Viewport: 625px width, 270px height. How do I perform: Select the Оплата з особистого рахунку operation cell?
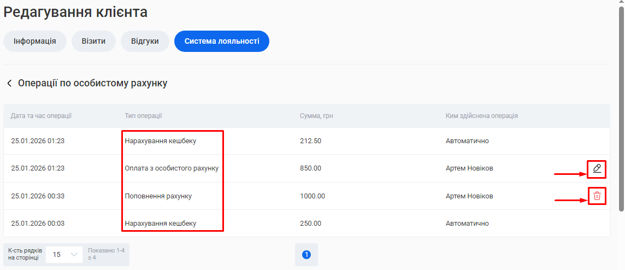click(x=172, y=168)
